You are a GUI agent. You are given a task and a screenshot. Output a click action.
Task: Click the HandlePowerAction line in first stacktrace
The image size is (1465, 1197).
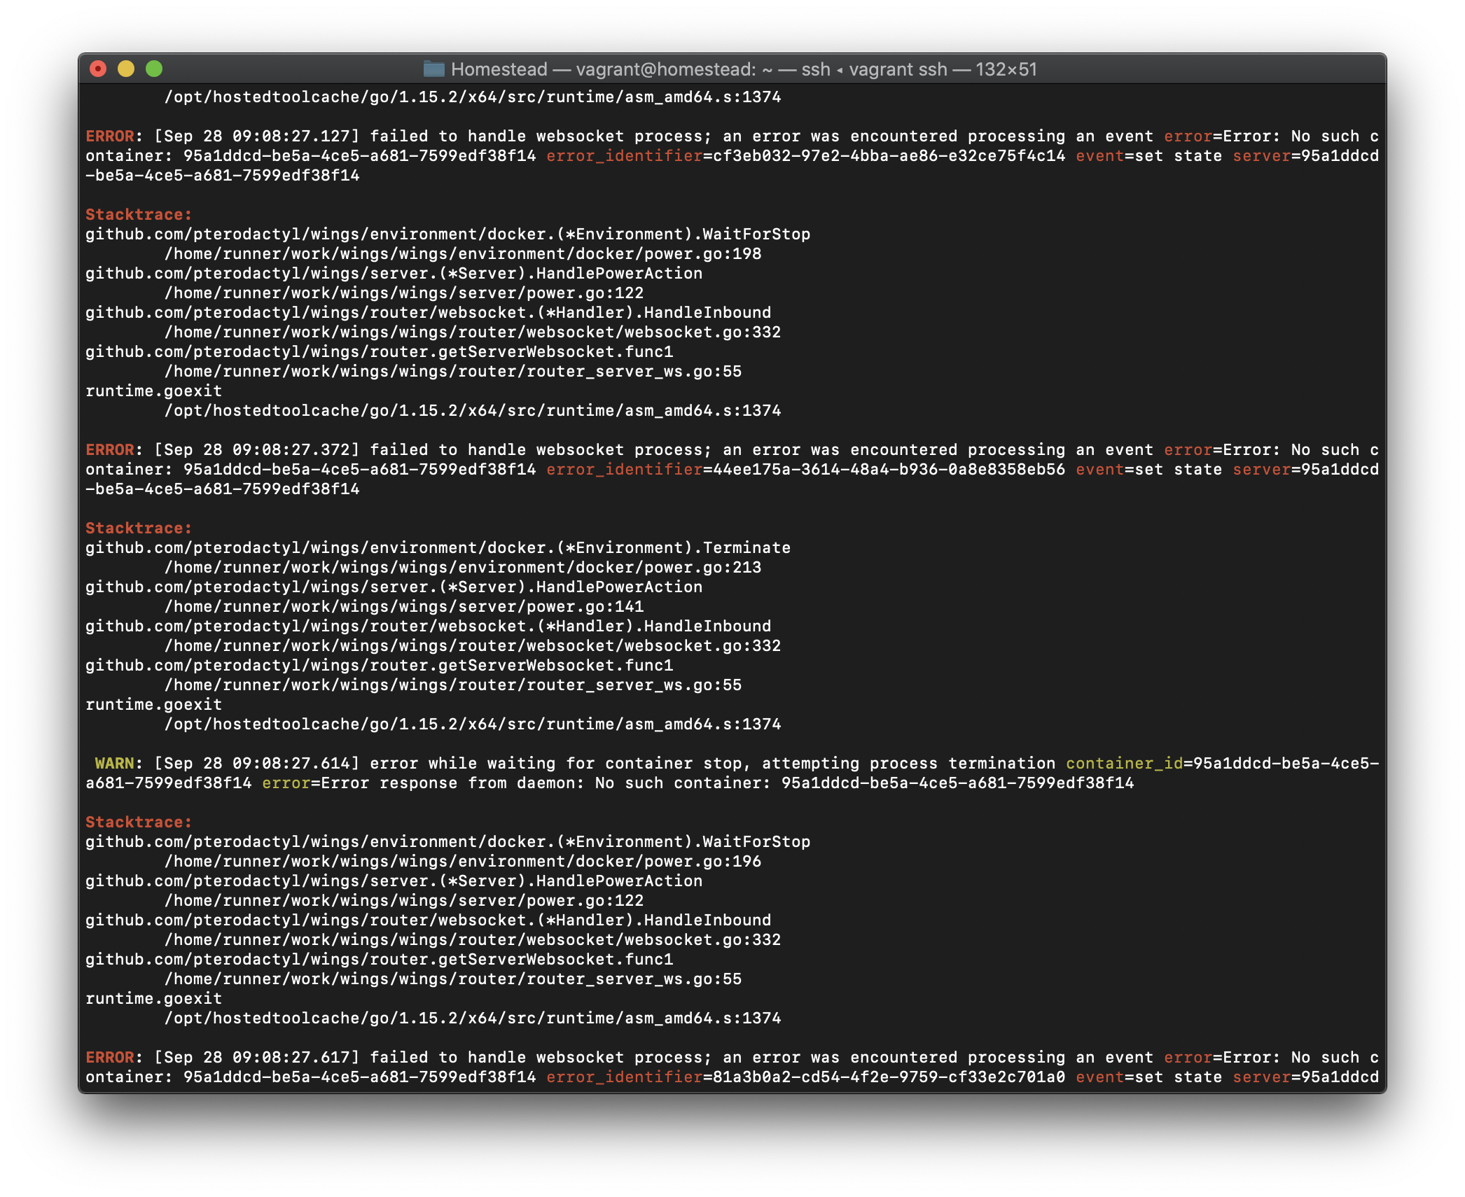(392, 273)
